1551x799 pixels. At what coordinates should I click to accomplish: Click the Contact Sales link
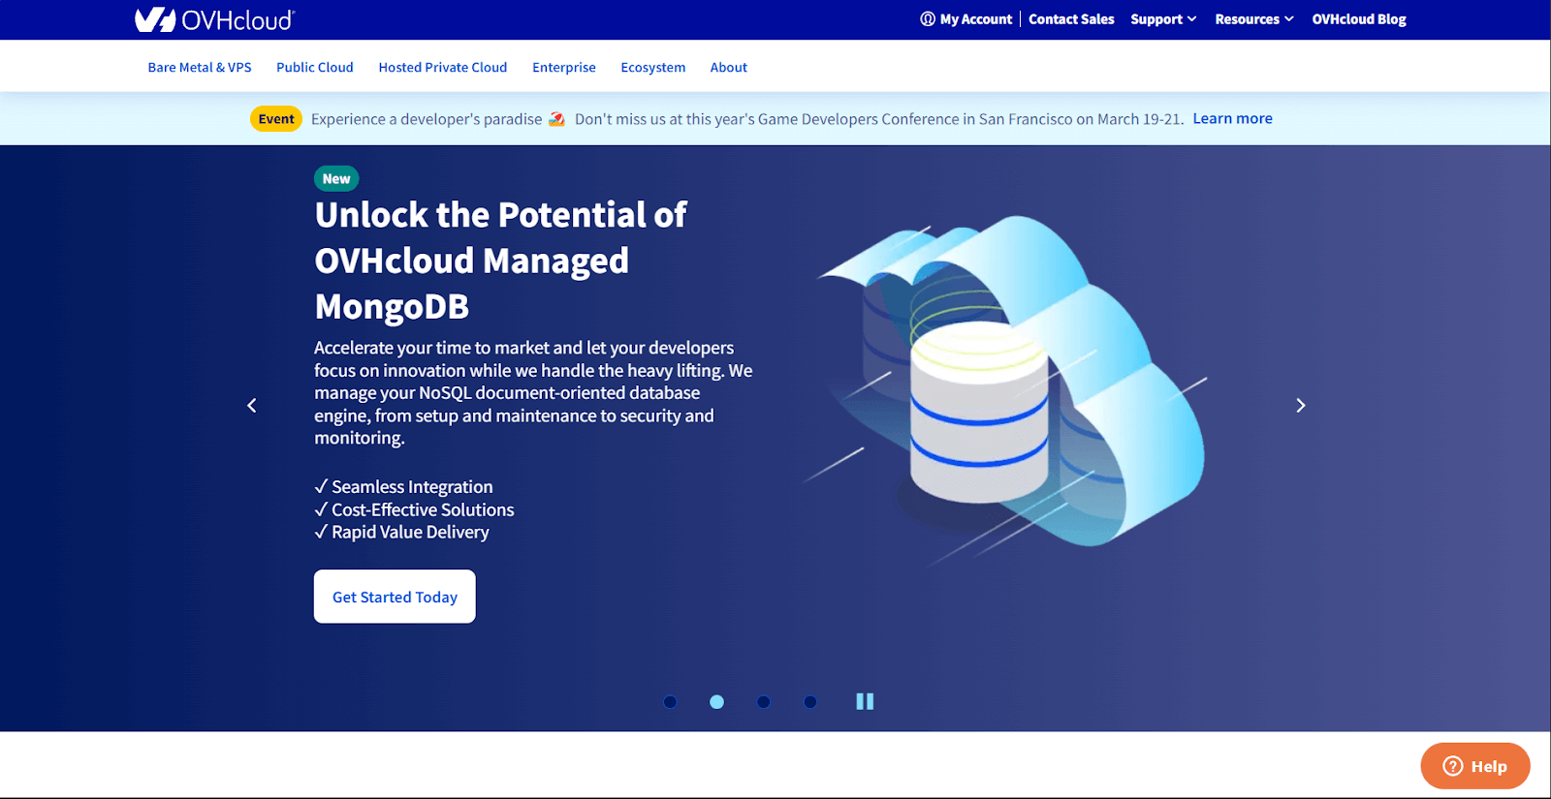click(1071, 19)
